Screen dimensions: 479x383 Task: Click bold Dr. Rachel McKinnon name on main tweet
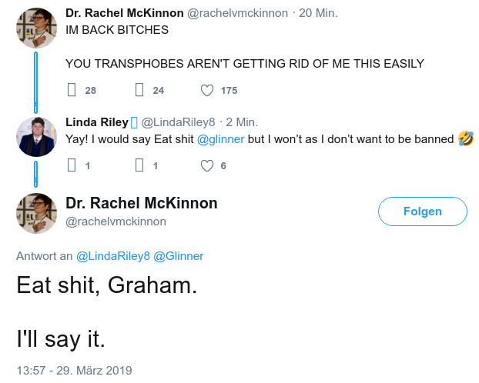tap(141, 203)
